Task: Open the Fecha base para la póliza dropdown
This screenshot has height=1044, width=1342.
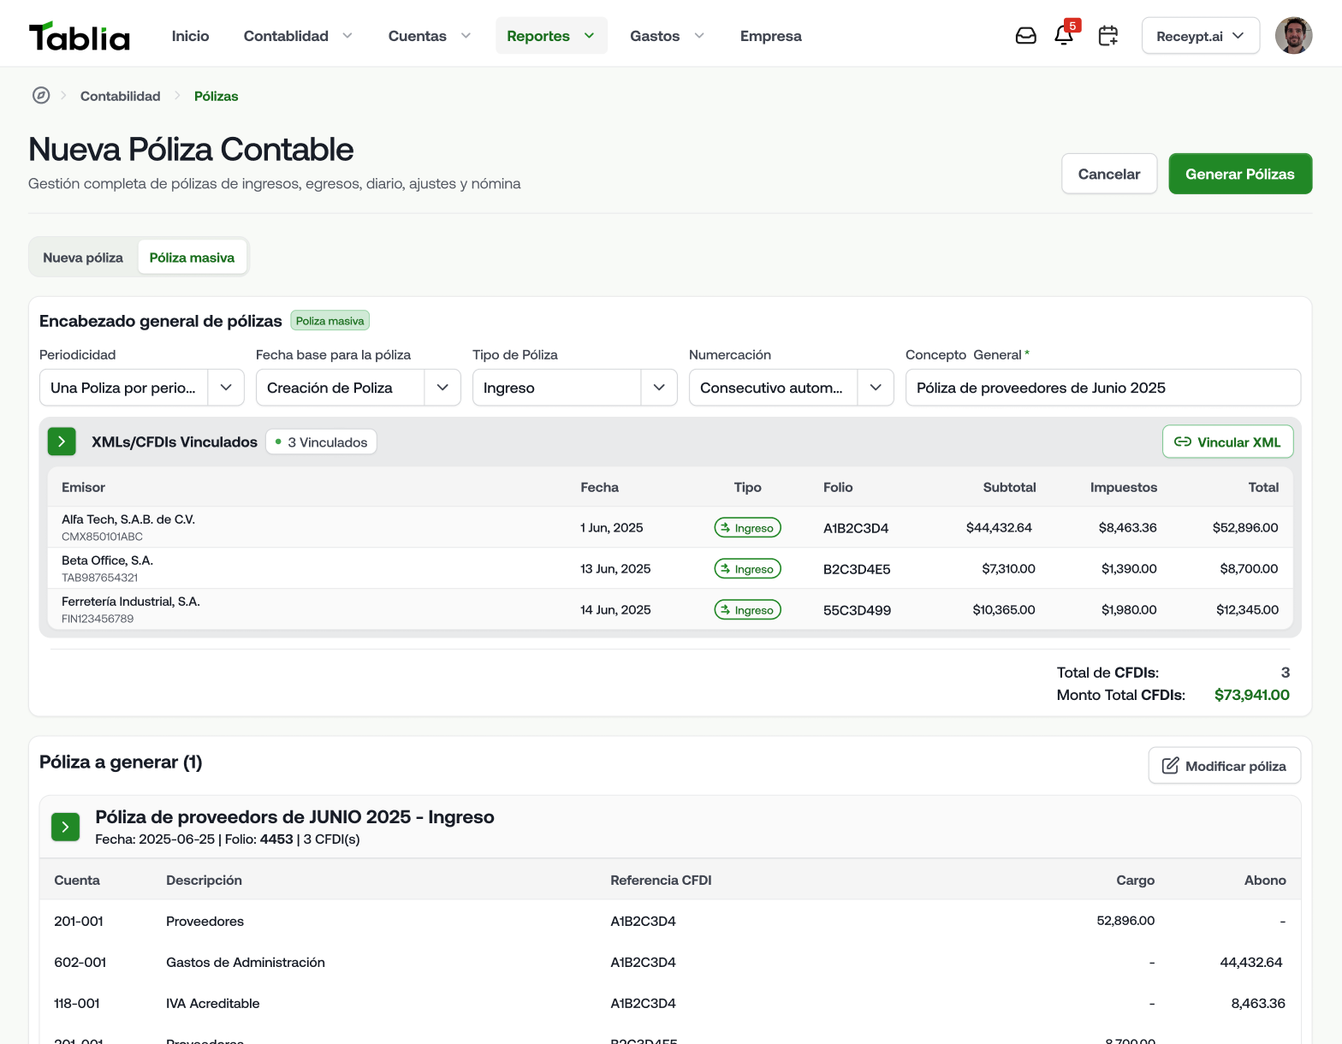Action: [x=358, y=388]
